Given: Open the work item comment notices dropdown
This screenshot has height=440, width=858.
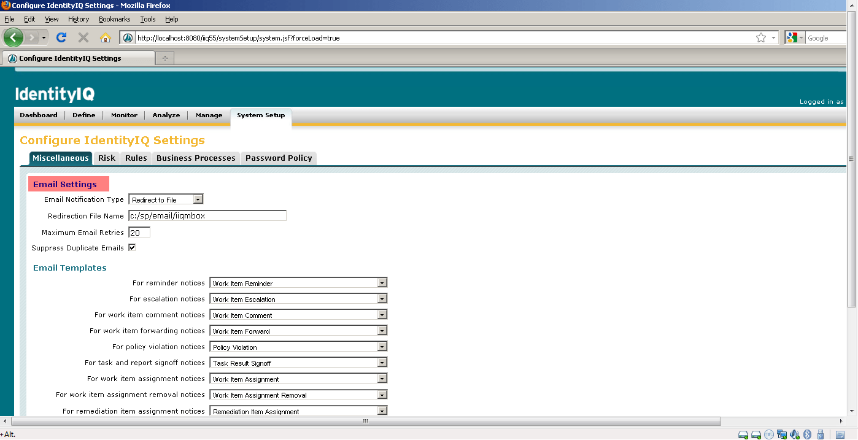Looking at the screenshot, I should click(x=298, y=315).
